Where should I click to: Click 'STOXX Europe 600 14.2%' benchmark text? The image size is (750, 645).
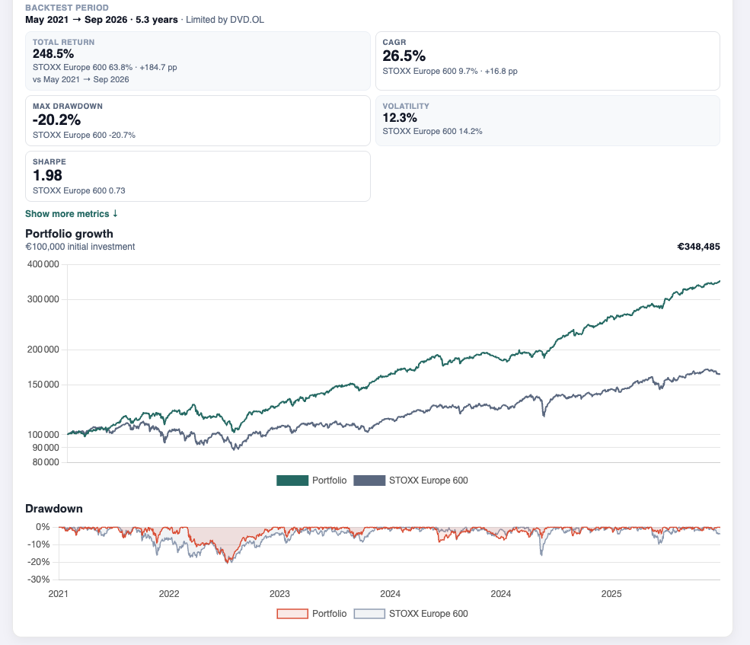click(x=432, y=131)
